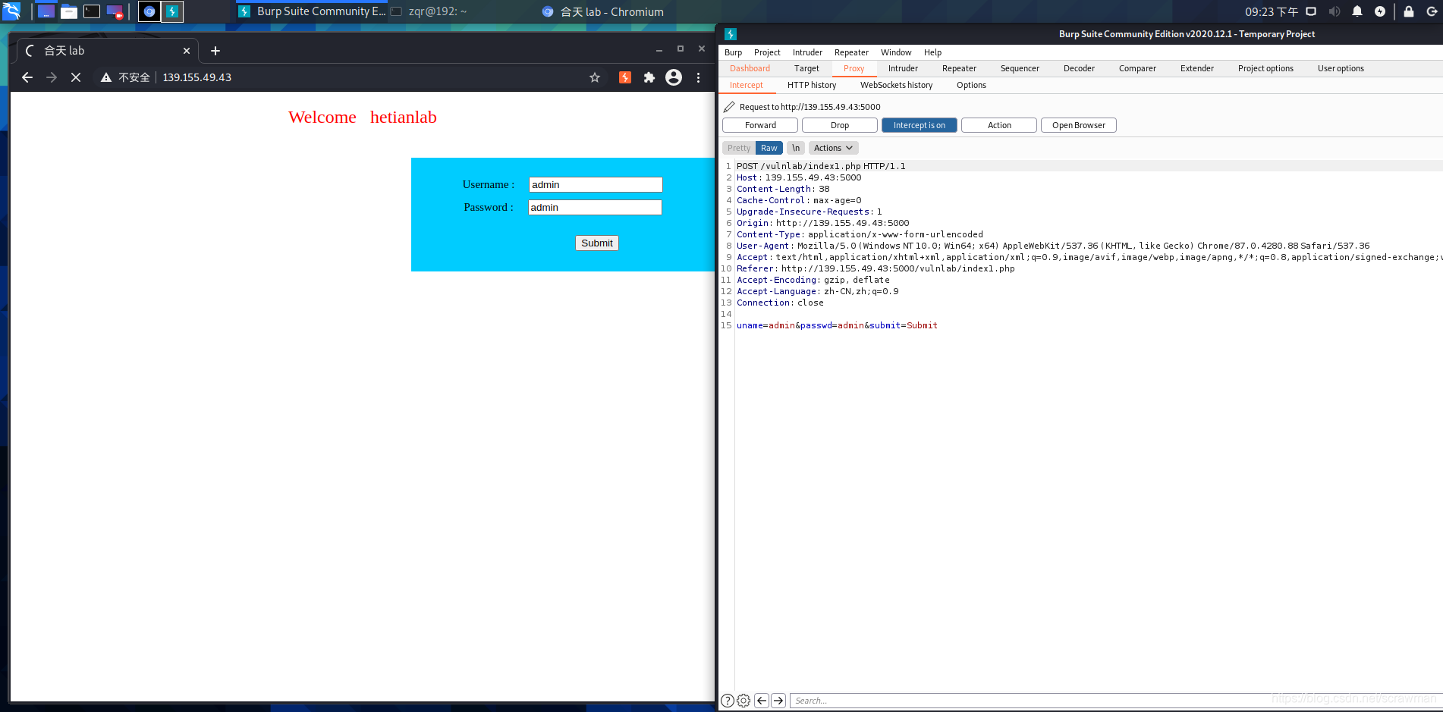Click the Submit button on the login form

click(x=597, y=243)
